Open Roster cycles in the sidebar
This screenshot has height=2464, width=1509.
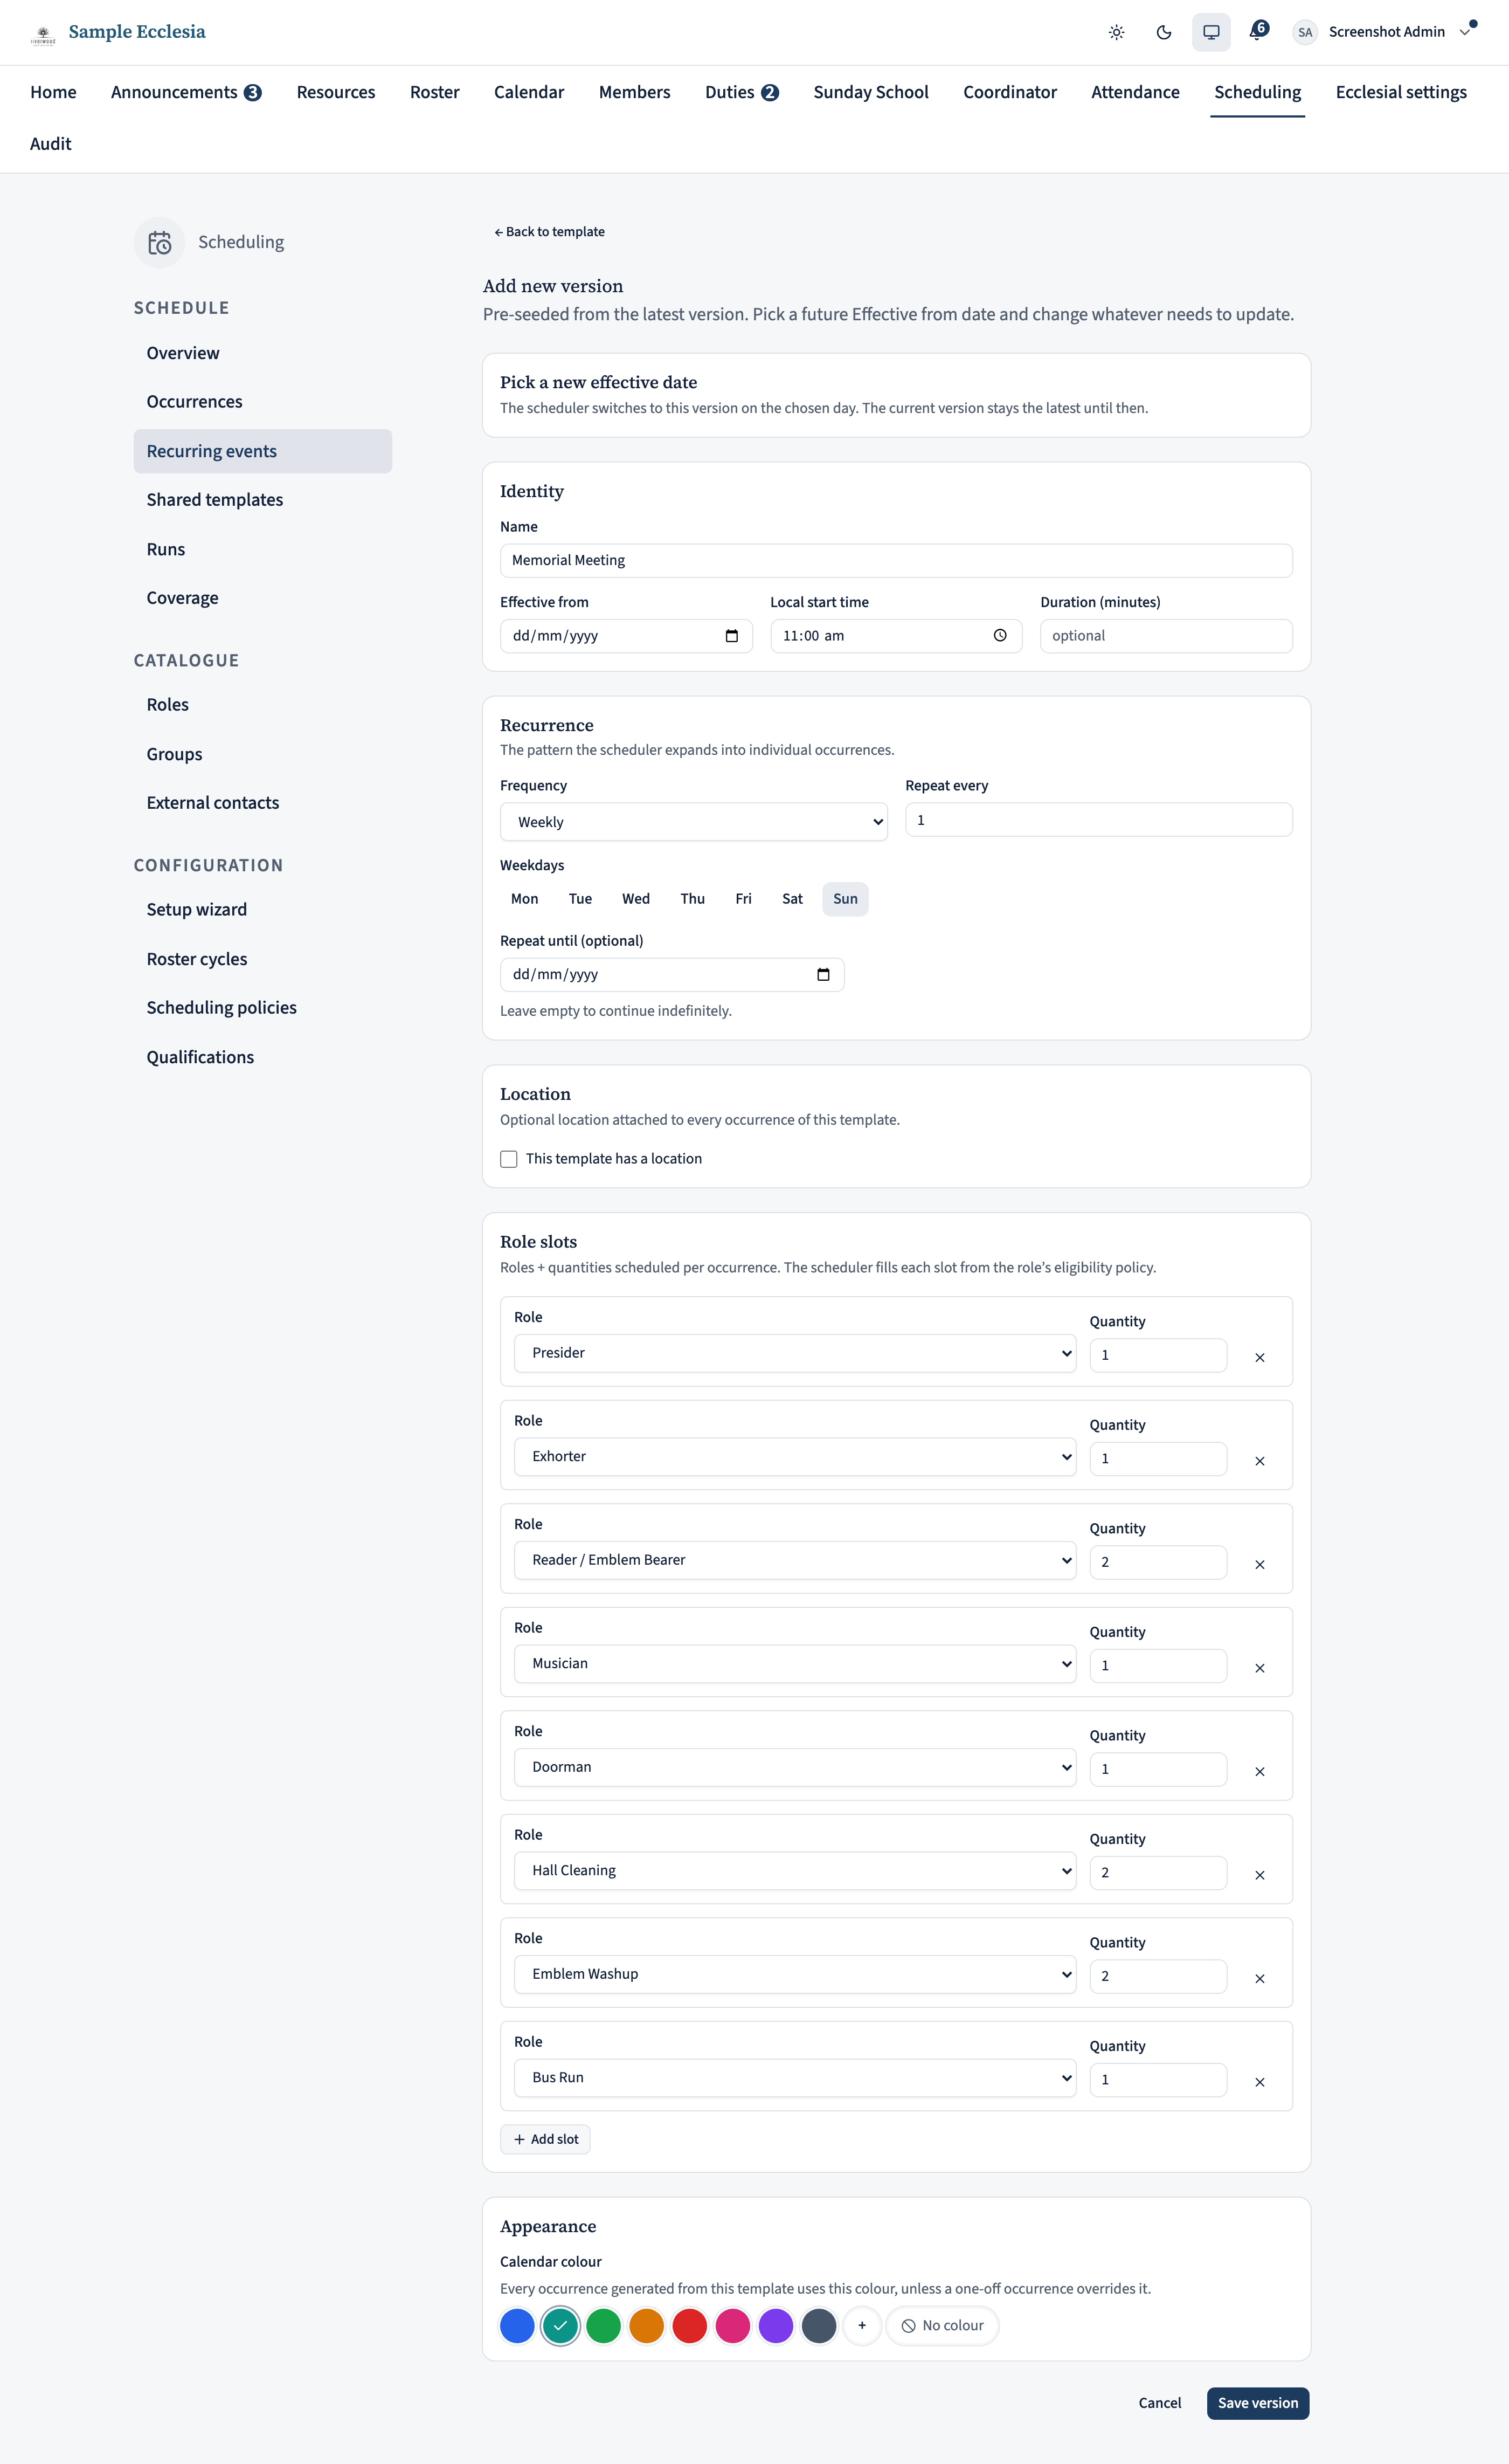[x=263, y=959]
